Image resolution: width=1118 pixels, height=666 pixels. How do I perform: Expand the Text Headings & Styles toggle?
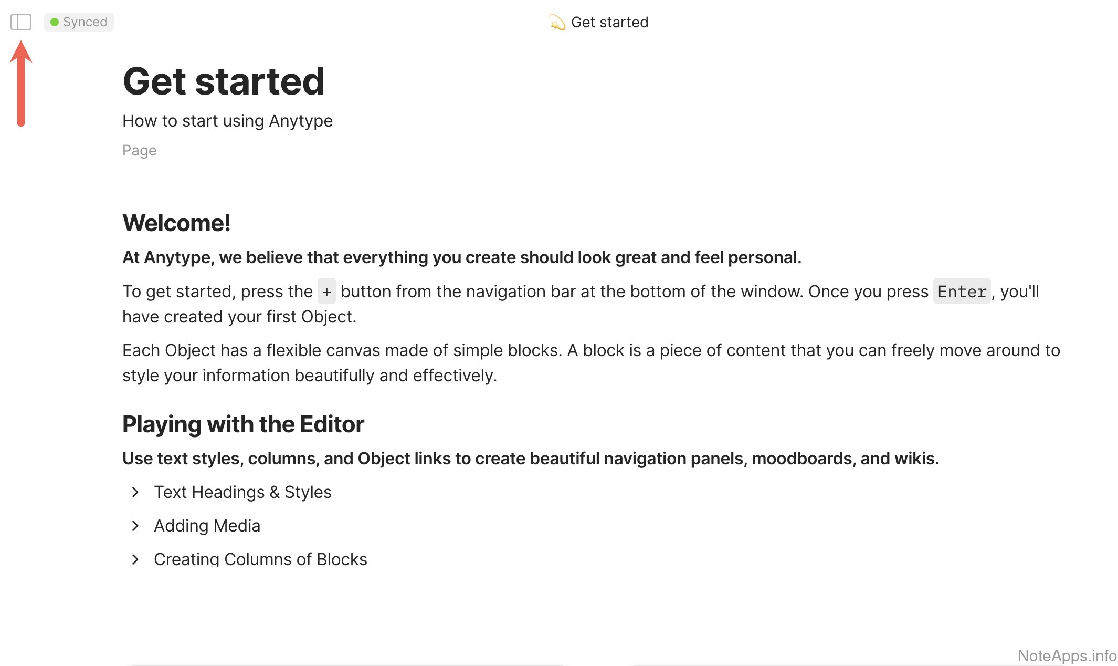click(135, 492)
